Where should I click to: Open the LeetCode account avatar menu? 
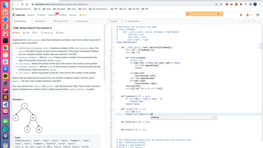[258, 15]
